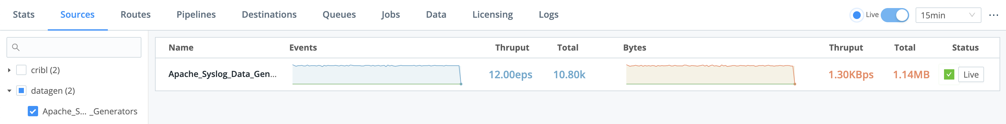Click the blue Live indicator dot

(x=857, y=15)
